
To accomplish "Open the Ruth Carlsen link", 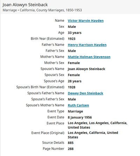I will (x=78, y=105).
